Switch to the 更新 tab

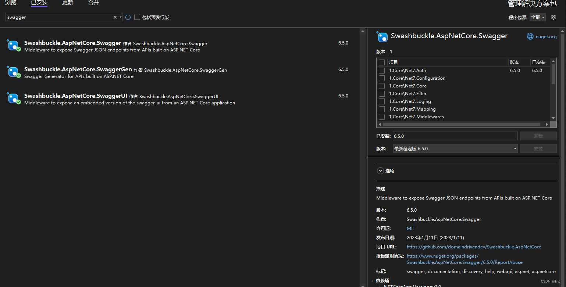point(67,3)
